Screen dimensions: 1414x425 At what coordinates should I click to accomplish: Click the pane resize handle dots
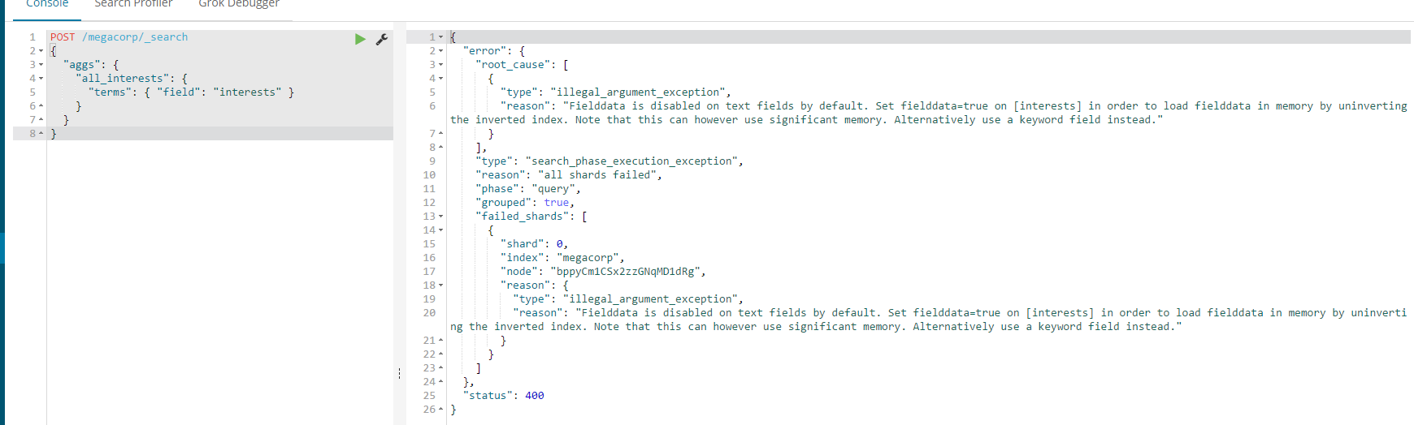pyautogui.click(x=399, y=374)
